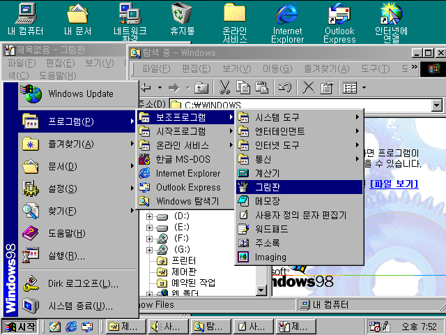The height and width of the screenshot is (335, 446).
Task: Click Properties icon in Explorer toolbar
Action: 326,87
